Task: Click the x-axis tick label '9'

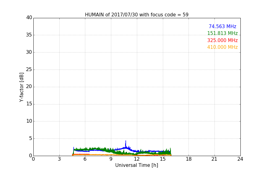Action: click(111, 159)
